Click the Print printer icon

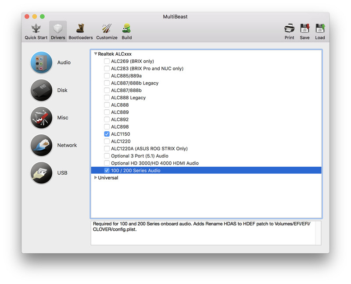(x=289, y=28)
